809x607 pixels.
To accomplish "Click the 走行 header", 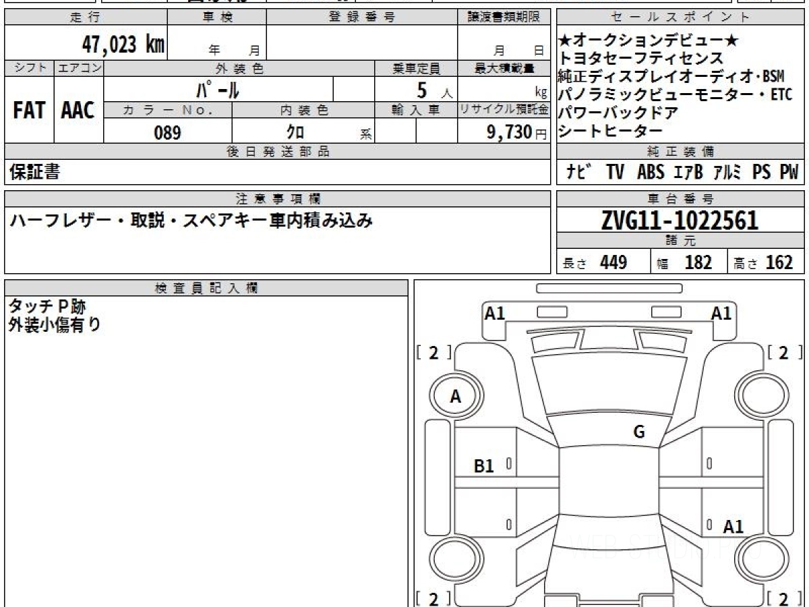I will [x=84, y=18].
